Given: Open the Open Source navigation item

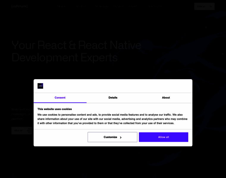Looking at the screenshot, I should click(155, 6).
